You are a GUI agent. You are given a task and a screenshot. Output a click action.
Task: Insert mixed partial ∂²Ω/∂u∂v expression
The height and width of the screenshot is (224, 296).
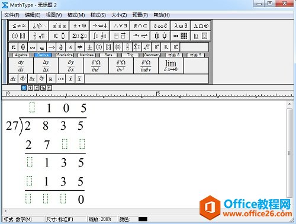click(x=146, y=66)
